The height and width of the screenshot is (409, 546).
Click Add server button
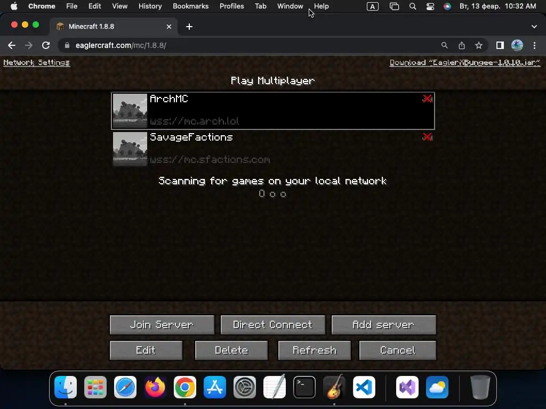click(x=383, y=325)
